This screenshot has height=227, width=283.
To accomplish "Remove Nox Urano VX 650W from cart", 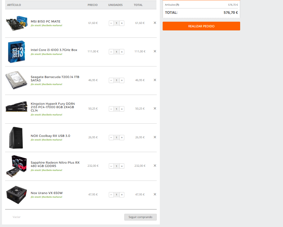I will pos(155,194).
